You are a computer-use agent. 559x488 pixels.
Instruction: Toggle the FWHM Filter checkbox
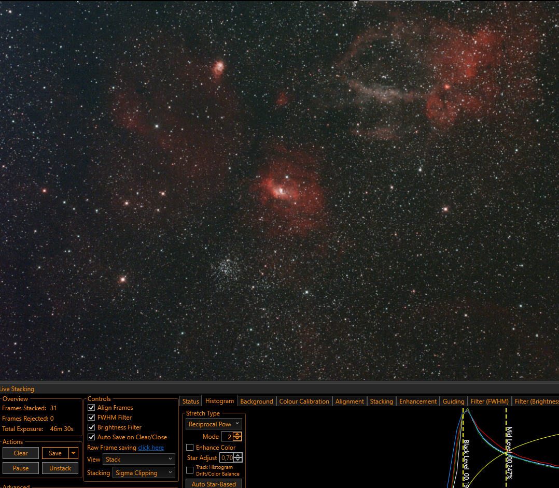pos(91,418)
